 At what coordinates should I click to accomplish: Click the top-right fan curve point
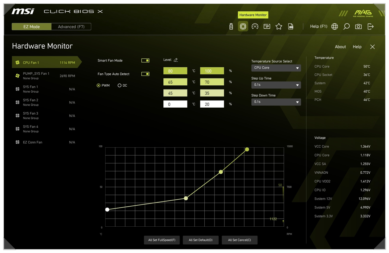click(247, 149)
